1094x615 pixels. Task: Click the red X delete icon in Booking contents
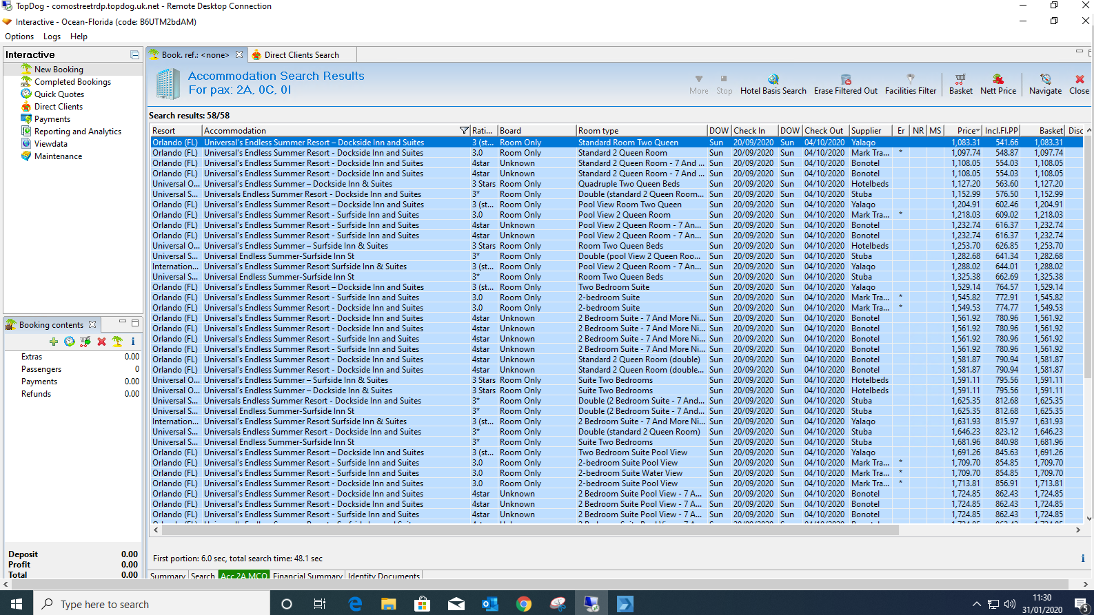[x=101, y=342]
